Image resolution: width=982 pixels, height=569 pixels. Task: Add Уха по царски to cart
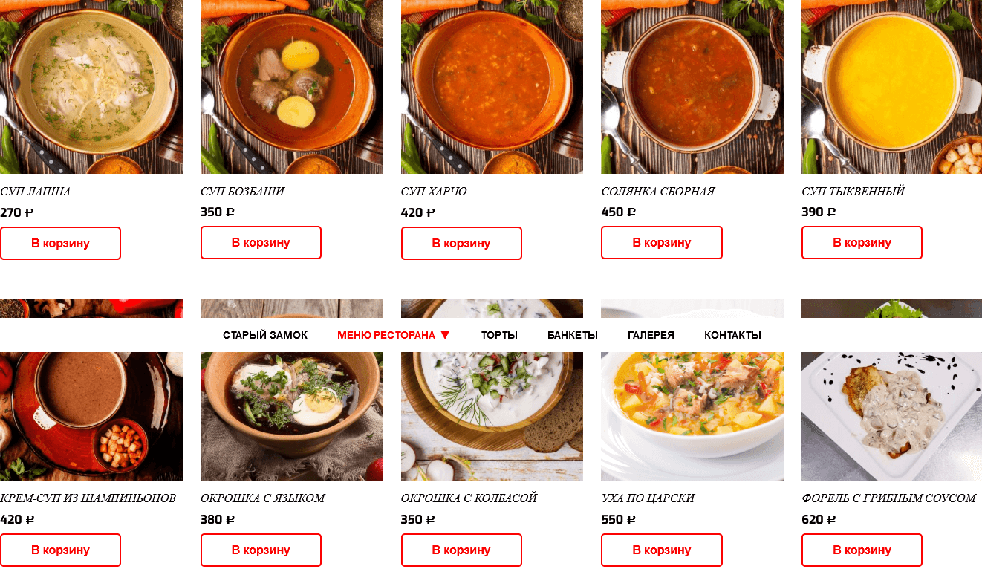click(661, 550)
